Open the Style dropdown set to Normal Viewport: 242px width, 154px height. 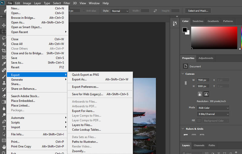click(x=120, y=11)
